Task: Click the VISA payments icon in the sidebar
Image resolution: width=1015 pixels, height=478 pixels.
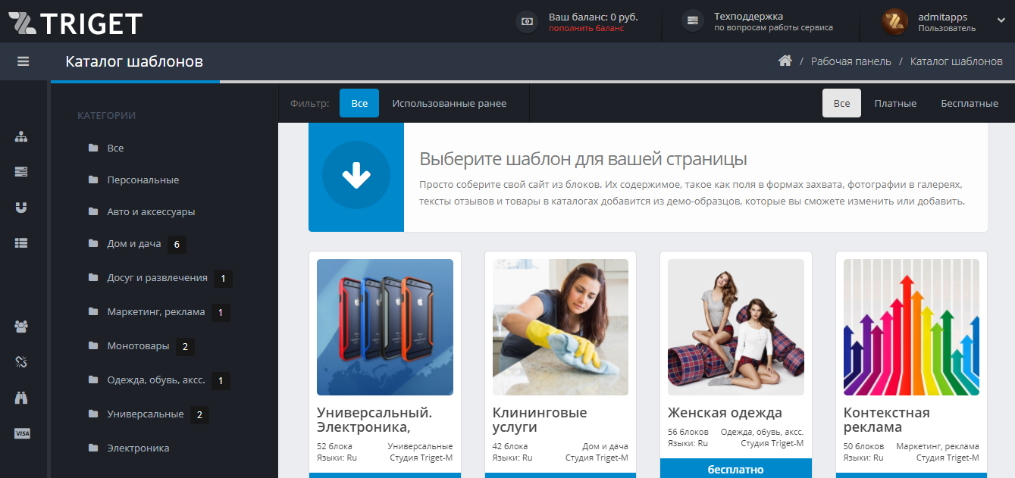Action: click(21, 433)
